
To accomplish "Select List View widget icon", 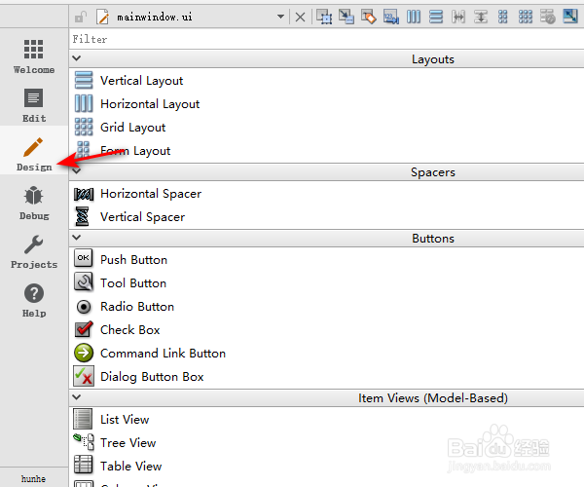I will [83, 419].
